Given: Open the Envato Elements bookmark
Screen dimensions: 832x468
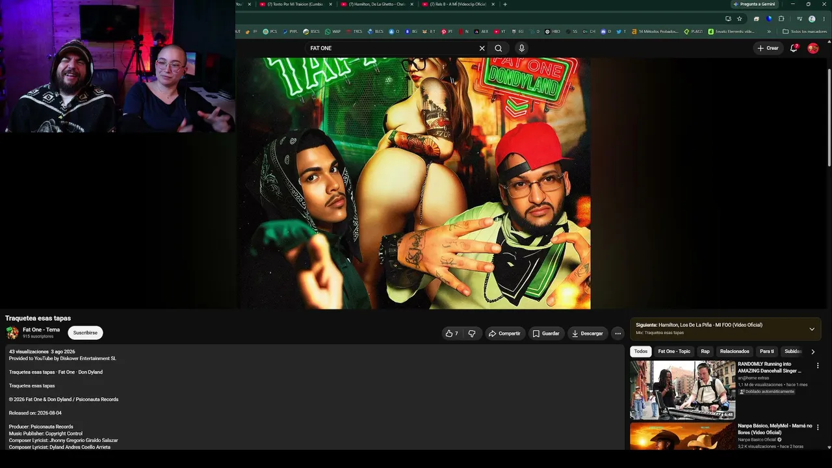Looking at the screenshot, I should point(731,31).
